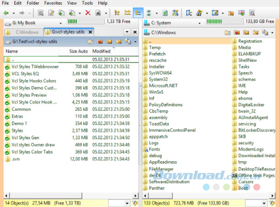280x207 pixels.
Task: Go back with the green arrow
Action: point(6,13)
